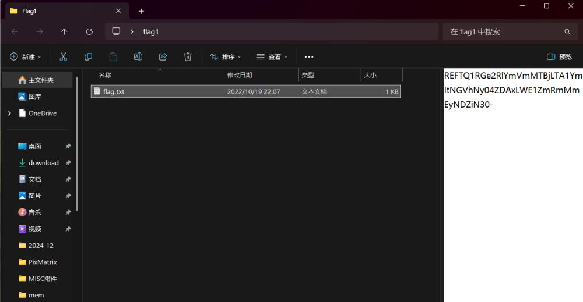Unpin 桌面 using its pin icon
Image resolution: width=583 pixels, height=302 pixels.
68,146
